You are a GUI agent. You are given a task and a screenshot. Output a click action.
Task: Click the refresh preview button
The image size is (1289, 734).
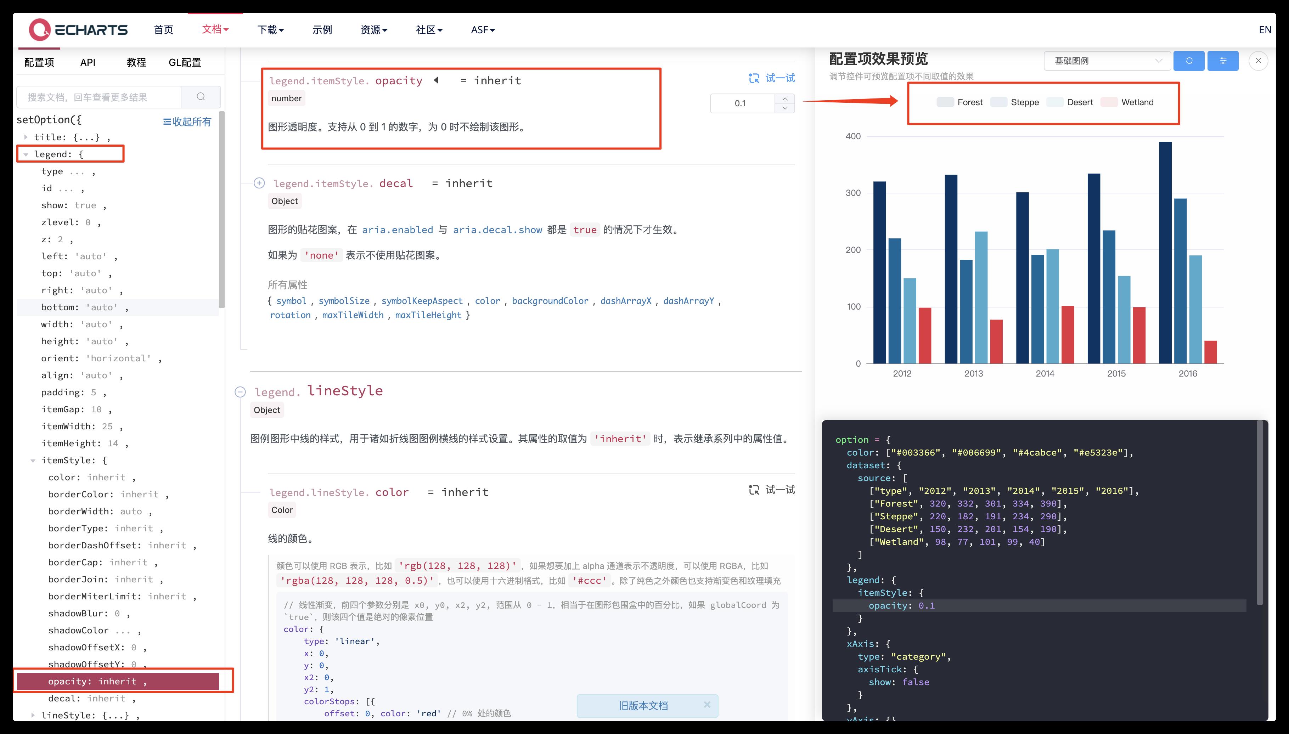1189,61
